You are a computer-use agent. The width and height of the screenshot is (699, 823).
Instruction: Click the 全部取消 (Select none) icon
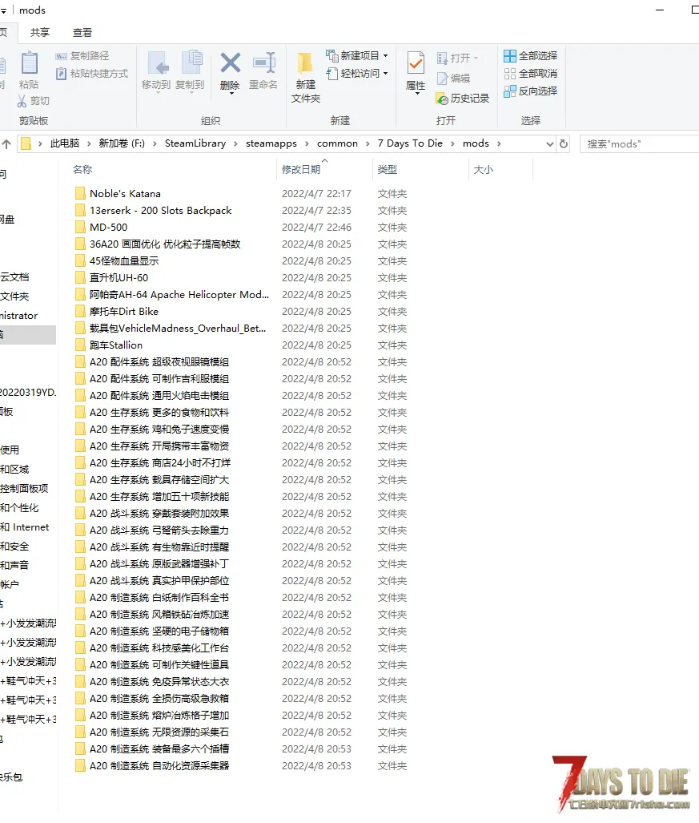510,74
